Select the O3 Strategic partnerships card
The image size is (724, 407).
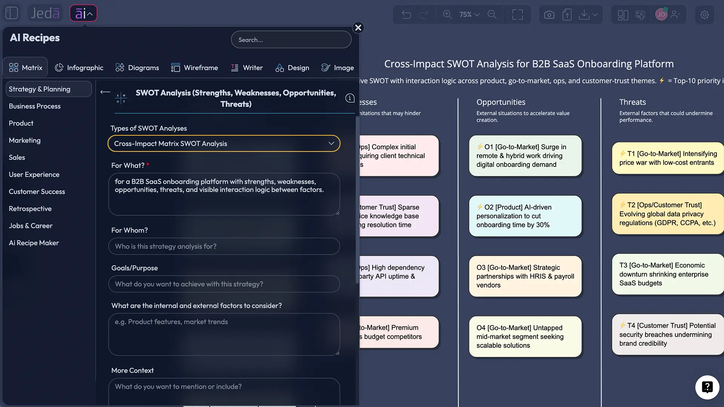[x=525, y=276]
